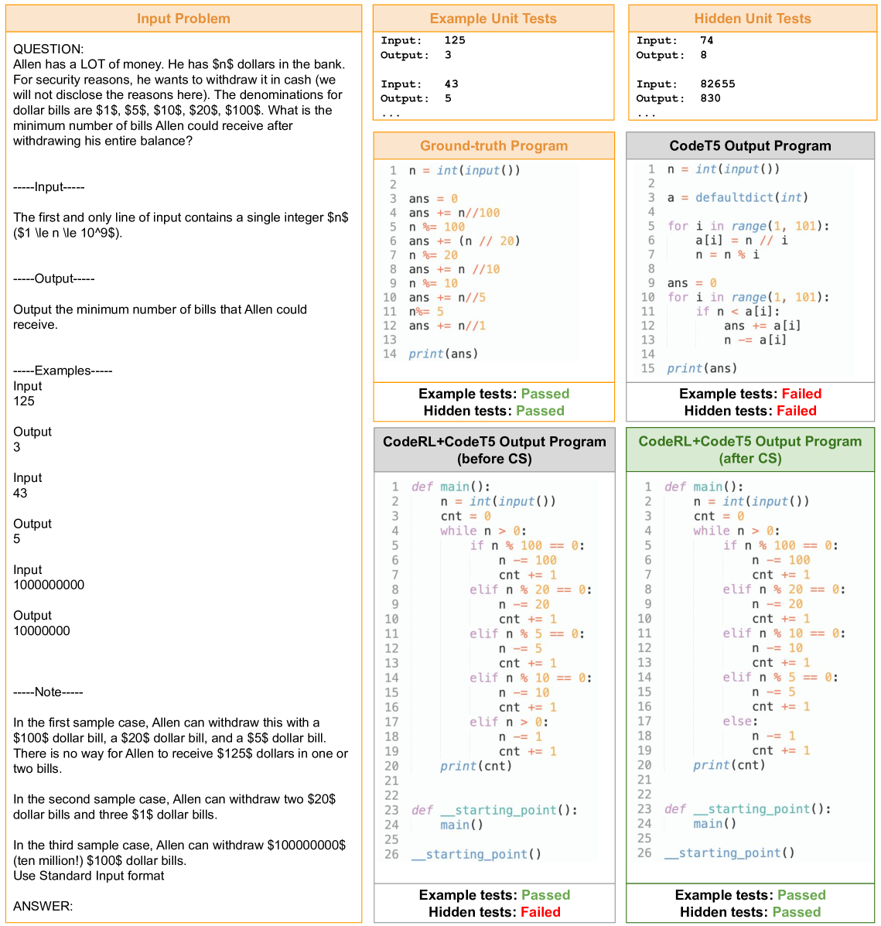Click example input value "1000000000"
This screenshot has width=881, height=926.
[49, 586]
